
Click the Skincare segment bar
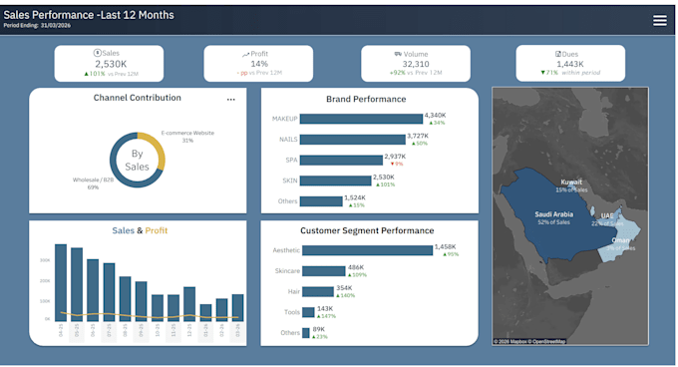coord(324,271)
